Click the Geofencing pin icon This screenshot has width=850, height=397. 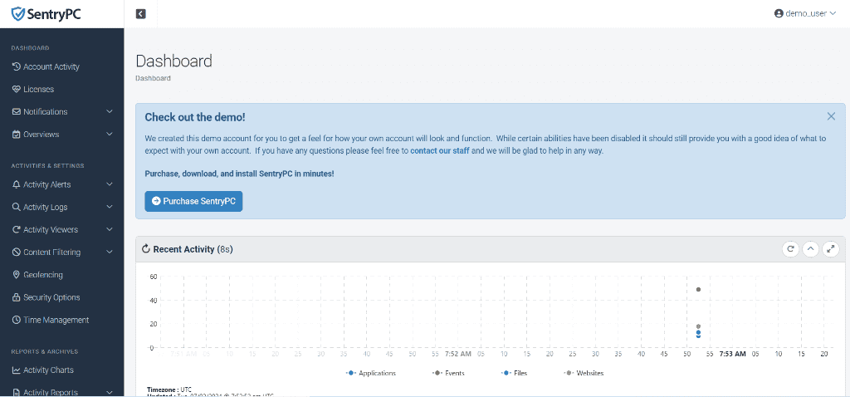point(16,275)
